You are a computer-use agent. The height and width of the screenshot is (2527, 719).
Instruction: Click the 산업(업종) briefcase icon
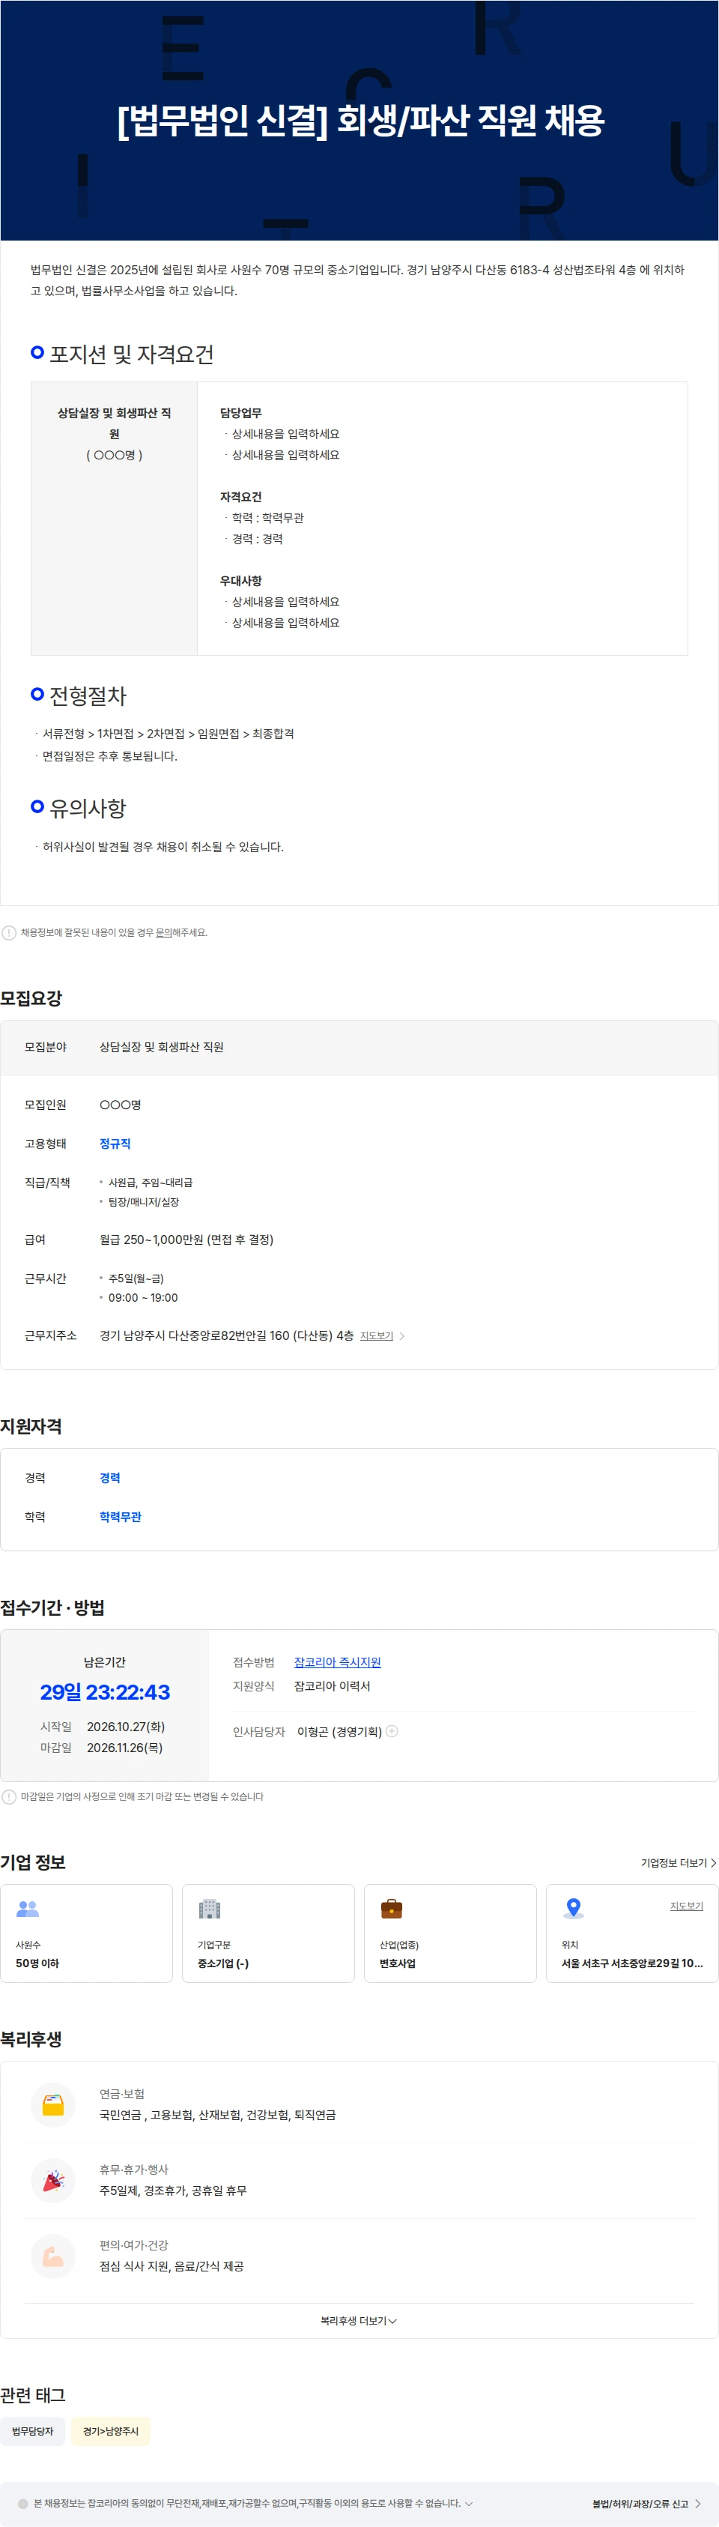pyautogui.click(x=392, y=1909)
